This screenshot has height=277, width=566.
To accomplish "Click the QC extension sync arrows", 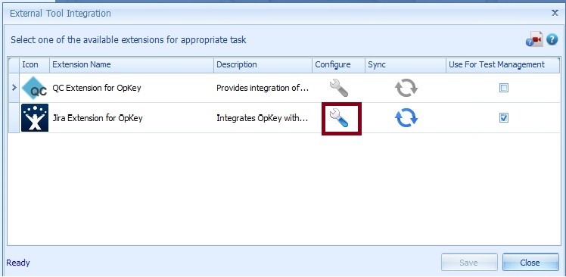I will [406, 88].
